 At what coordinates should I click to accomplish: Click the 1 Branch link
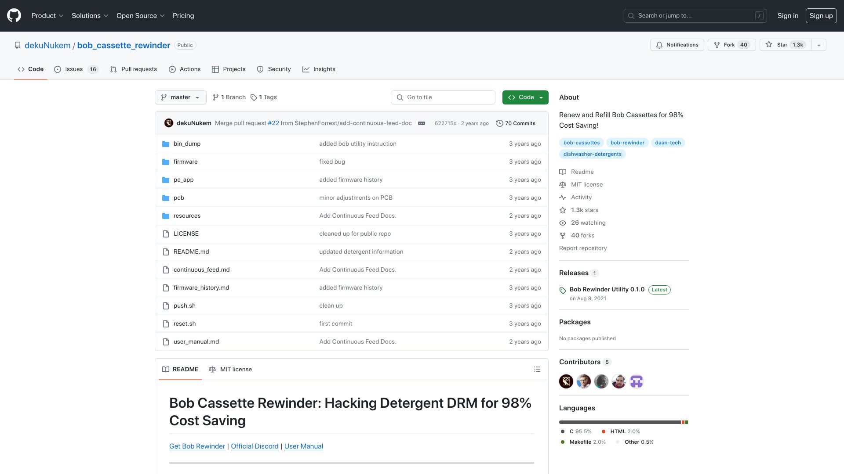229,97
